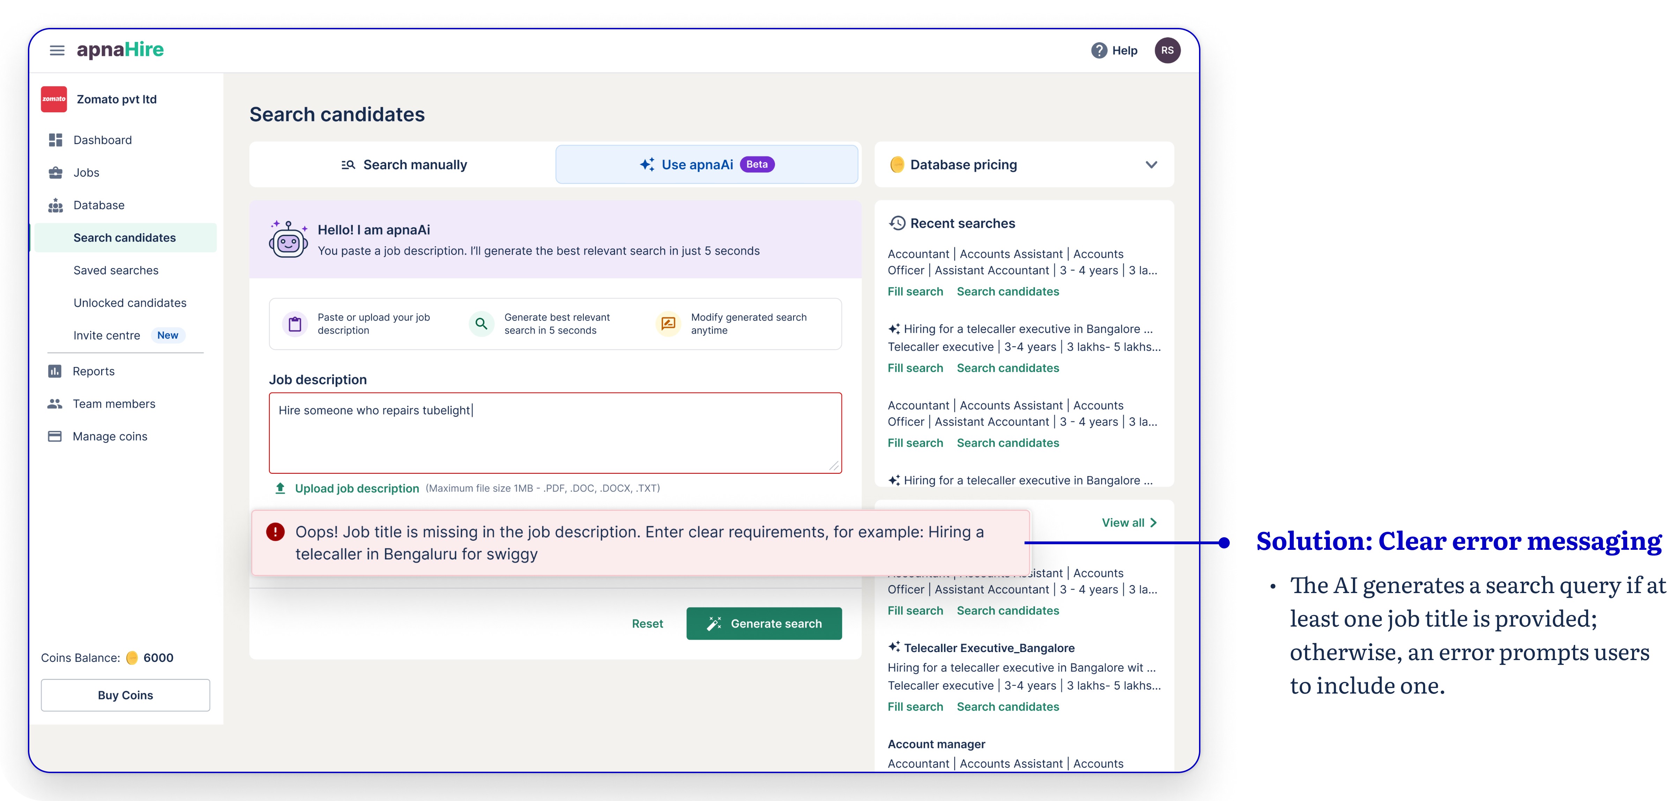Expand the Database pricing dropdown
Screen dimensions: 1675x801
tap(1151, 165)
